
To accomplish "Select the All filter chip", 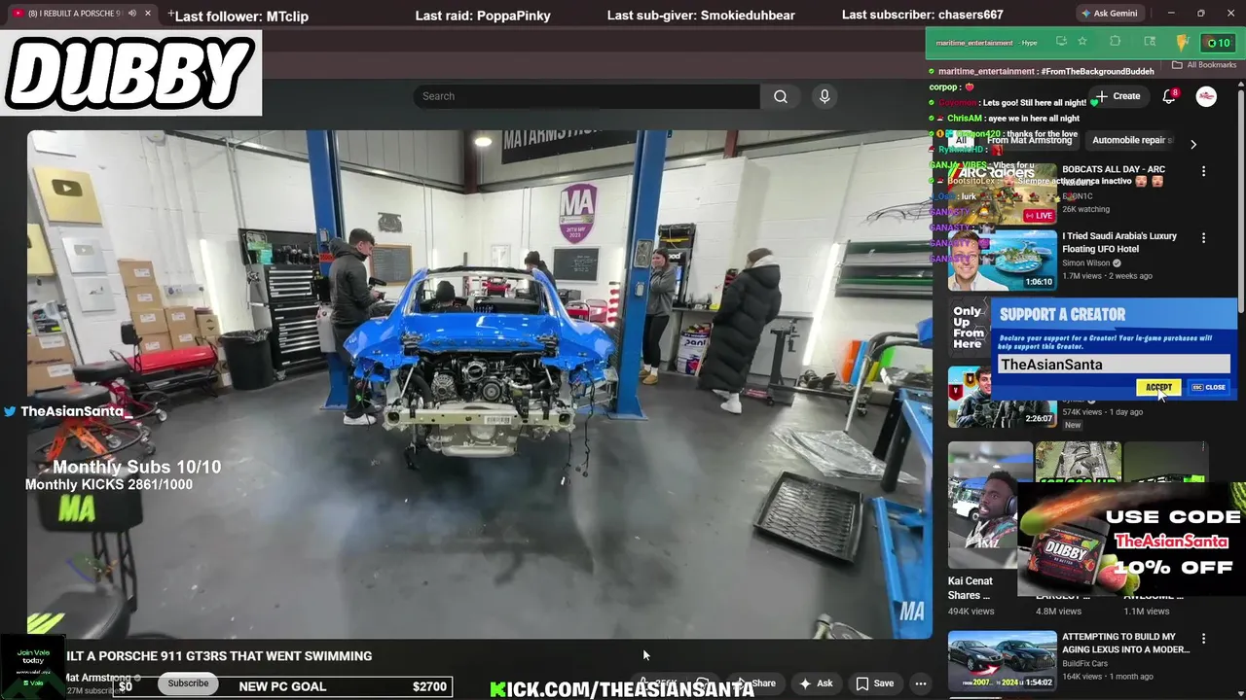I will coord(961,140).
